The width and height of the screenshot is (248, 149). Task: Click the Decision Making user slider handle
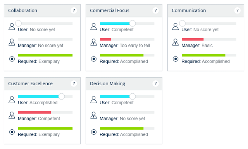tap(133, 97)
